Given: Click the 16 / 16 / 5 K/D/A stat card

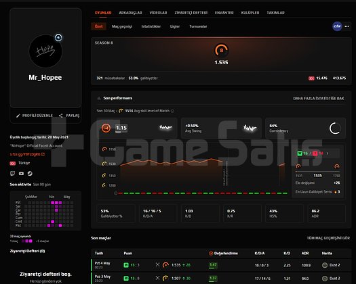Looking at the screenshot, I should click(x=158, y=214).
